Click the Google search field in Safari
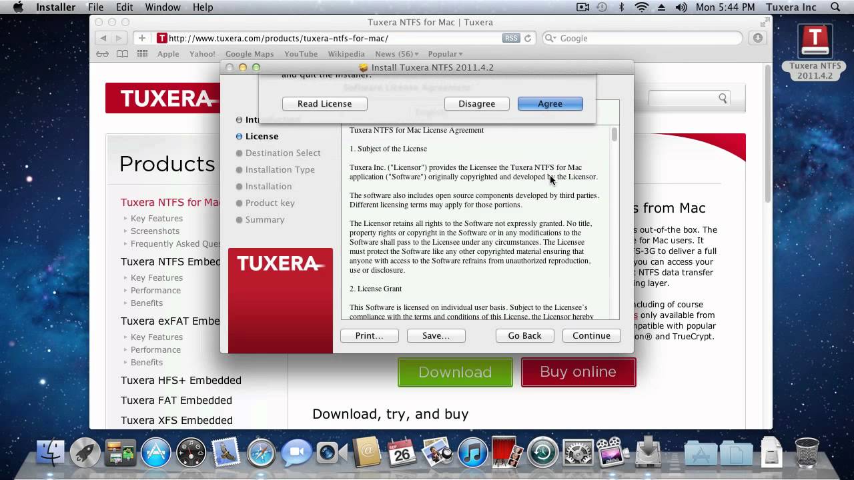Screen dimensions: 854x480 (642, 38)
